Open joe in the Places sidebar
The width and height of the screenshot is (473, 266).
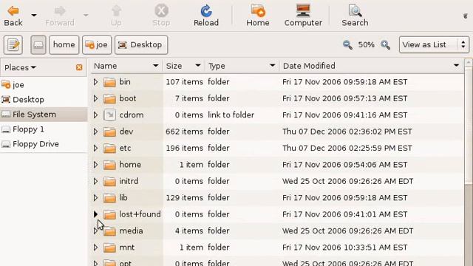point(44,85)
